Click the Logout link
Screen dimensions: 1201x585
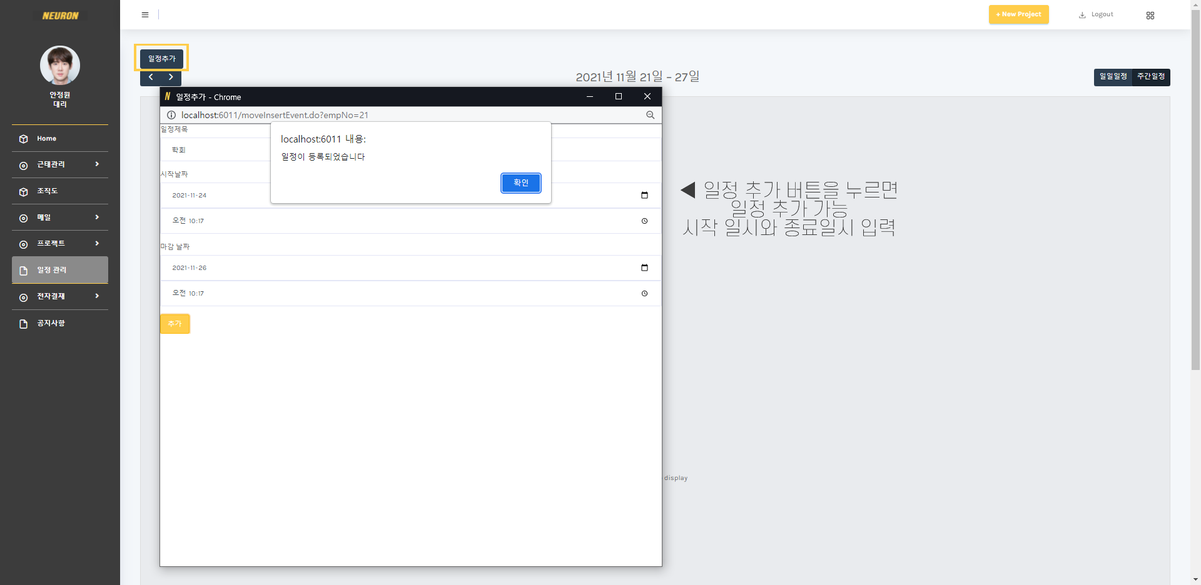[1102, 14]
